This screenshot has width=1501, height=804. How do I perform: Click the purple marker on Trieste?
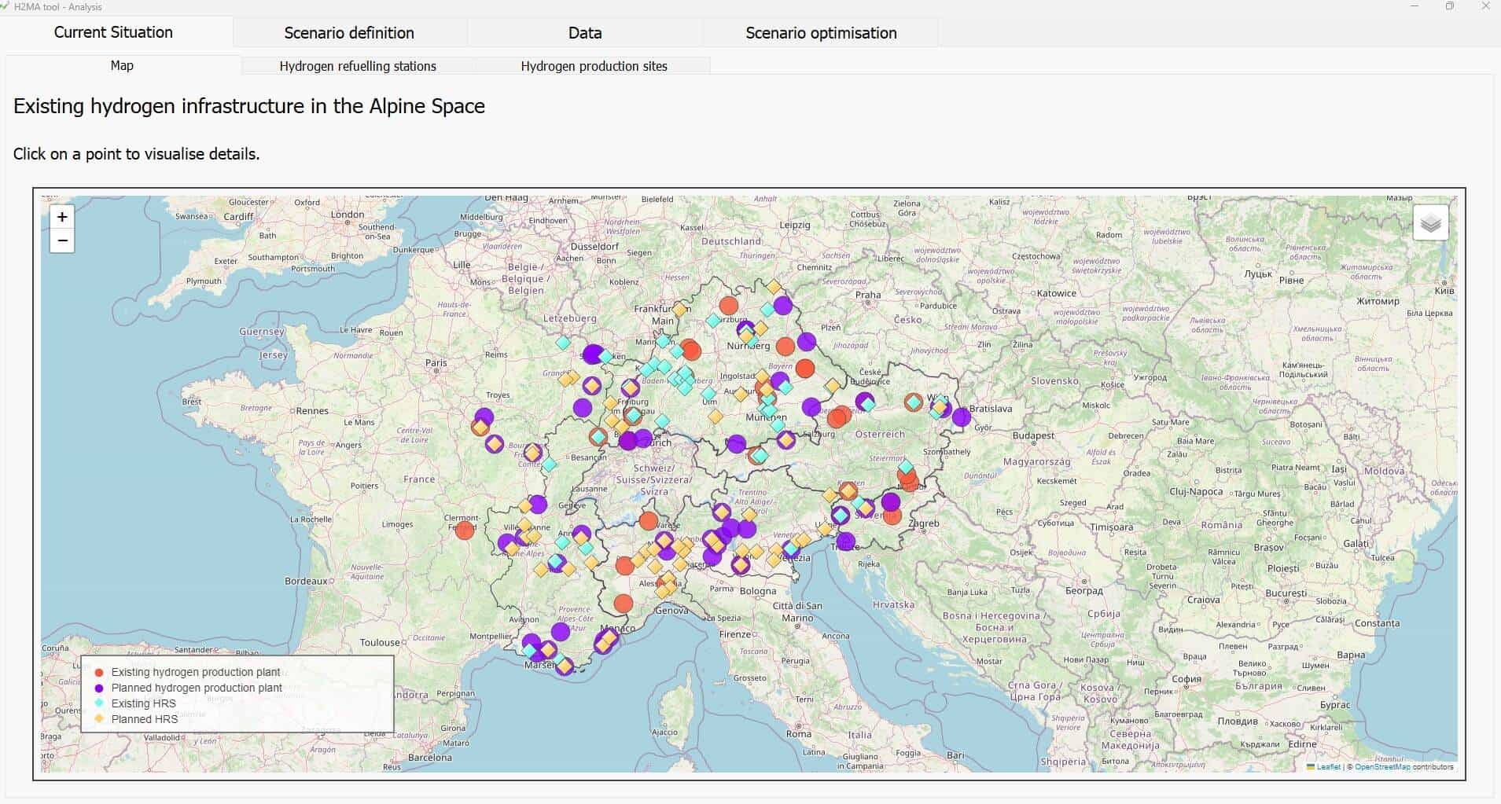click(x=846, y=542)
